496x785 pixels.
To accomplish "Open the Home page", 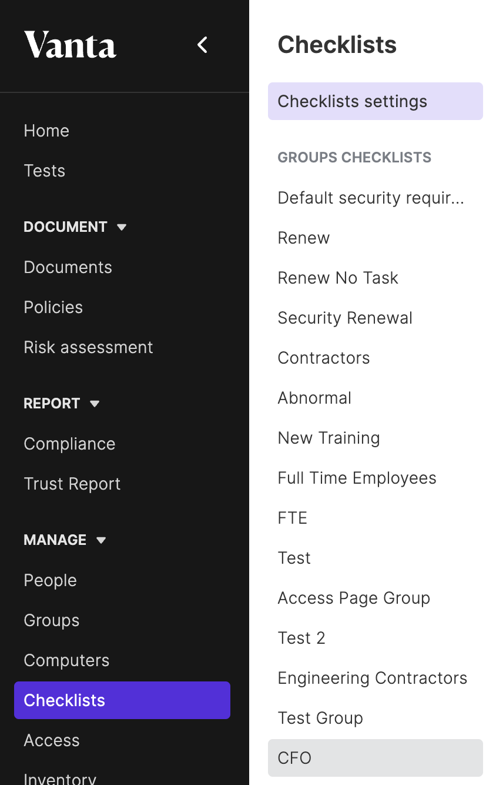I will (x=46, y=131).
